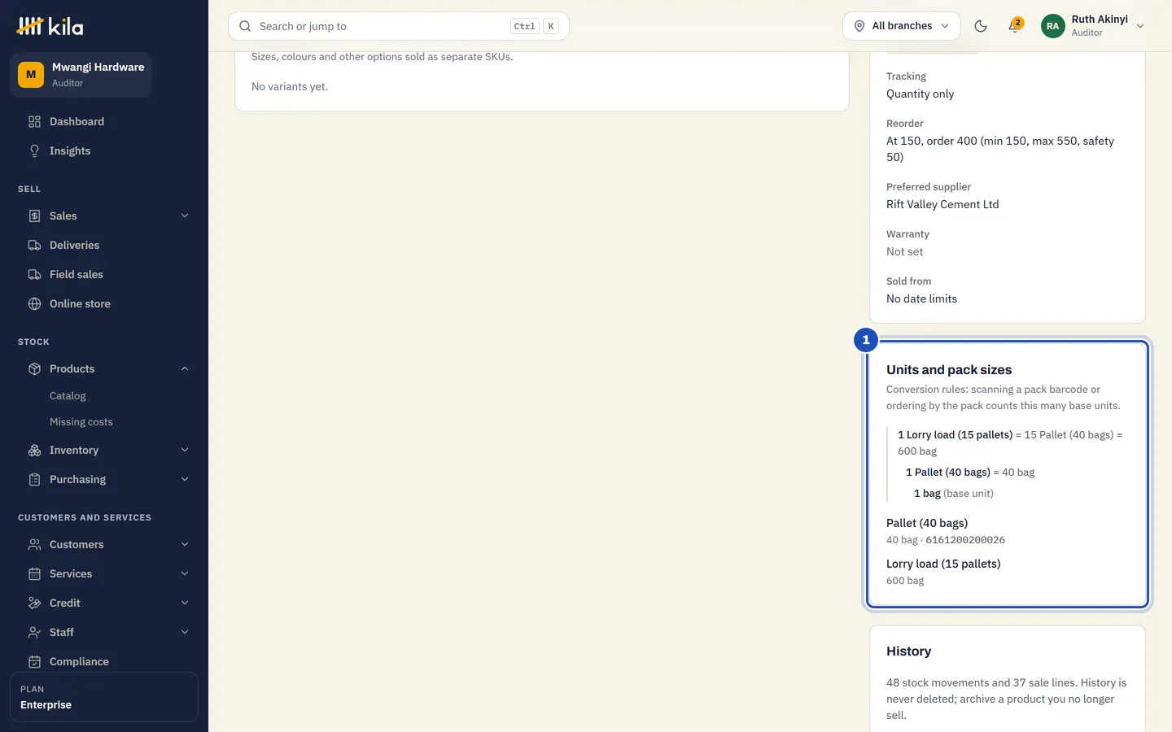Expand the Inventory menu chevron
This screenshot has height=732, width=1172.
click(x=185, y=450)
